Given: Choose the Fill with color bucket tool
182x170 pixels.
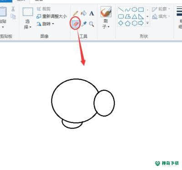Looking at the screenshot, I should (x=84, y=13).
